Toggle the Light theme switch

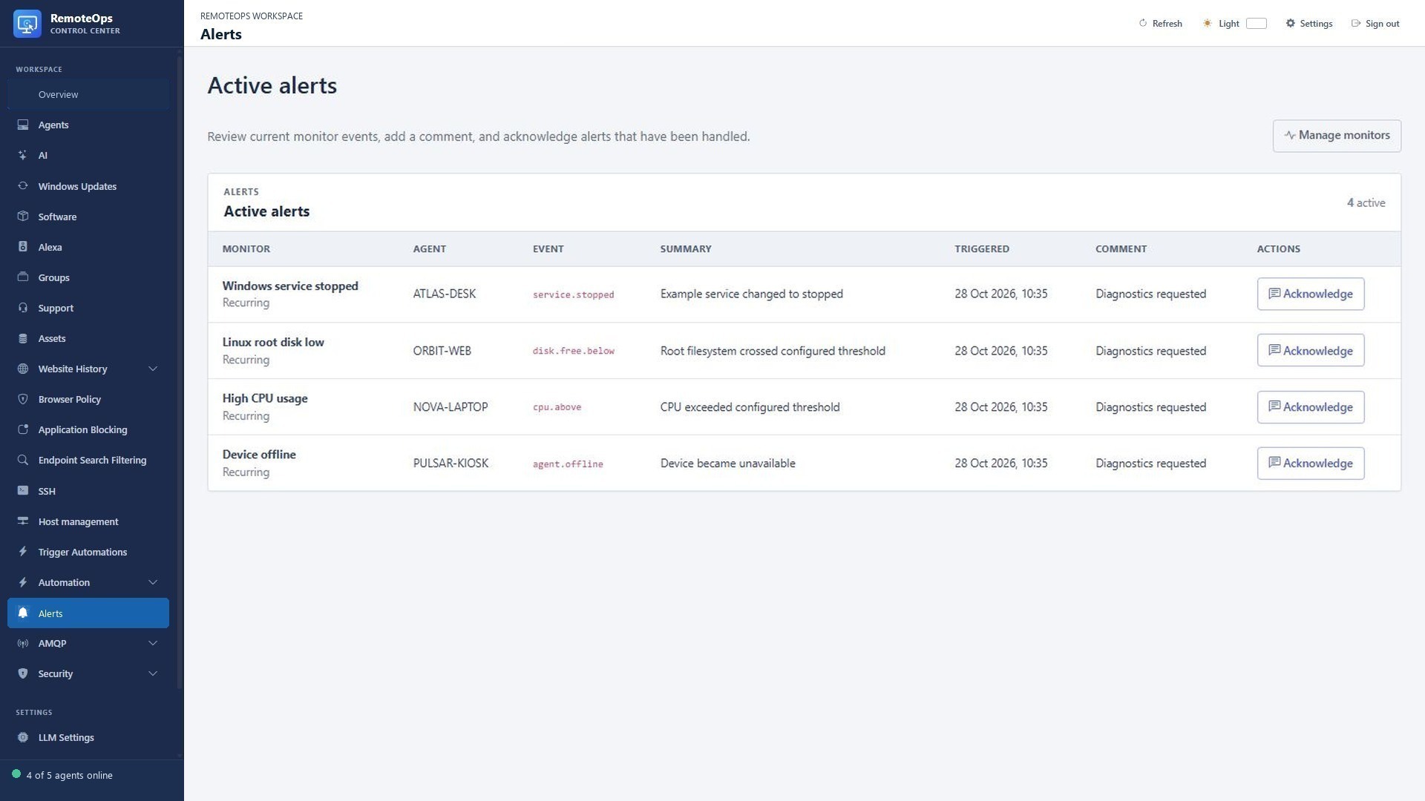pos(1256,24)
